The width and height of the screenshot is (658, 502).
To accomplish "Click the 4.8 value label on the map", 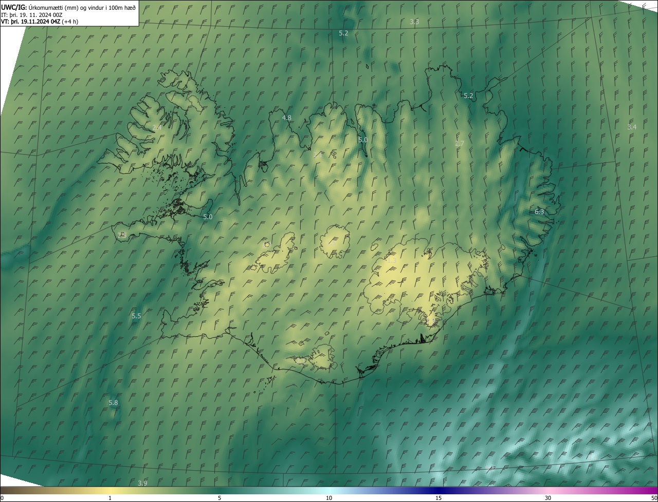I will (287, 118).
